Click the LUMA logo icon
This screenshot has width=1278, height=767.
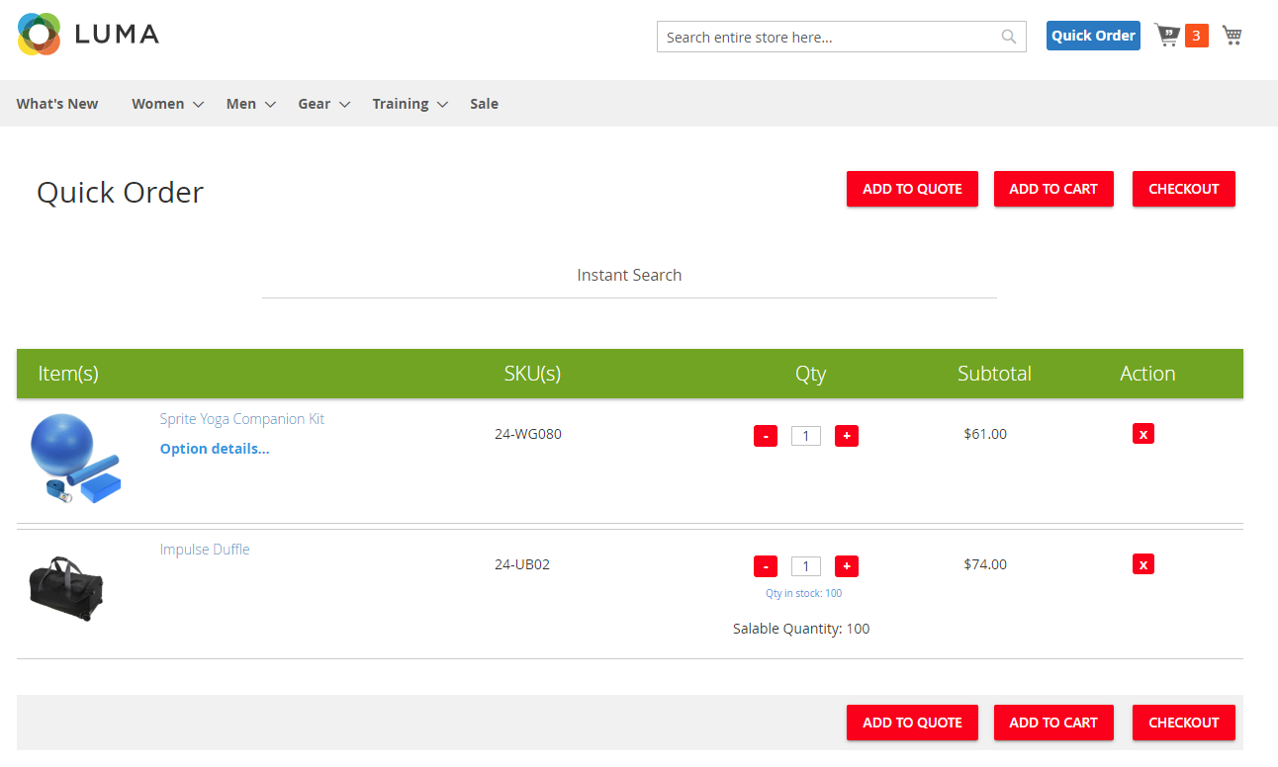(x=40, y=35)
